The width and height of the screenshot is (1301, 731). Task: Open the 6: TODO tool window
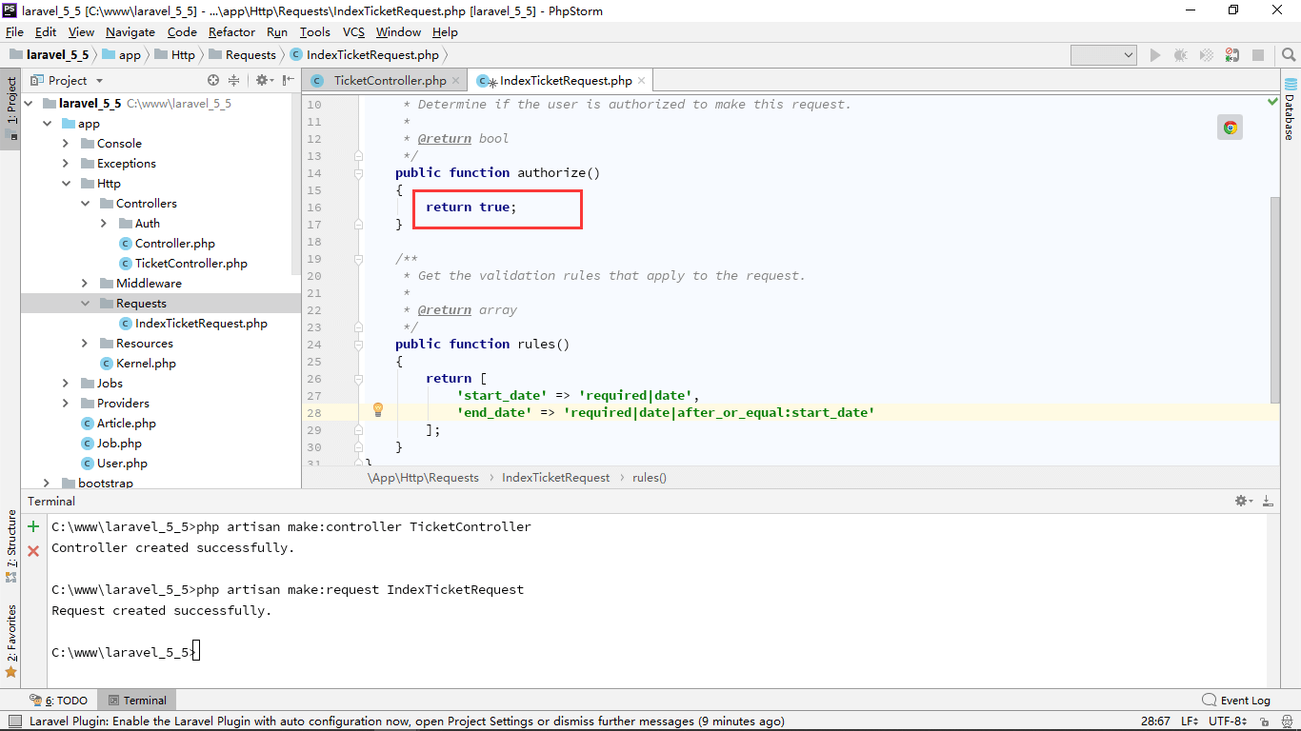[x=59, y=700]
